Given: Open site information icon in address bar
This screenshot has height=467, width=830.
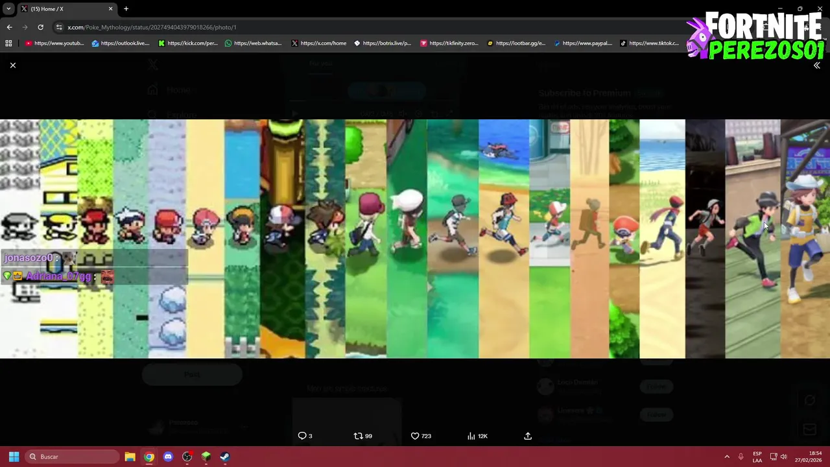Looking at the screenshot, I should point(59,27).
